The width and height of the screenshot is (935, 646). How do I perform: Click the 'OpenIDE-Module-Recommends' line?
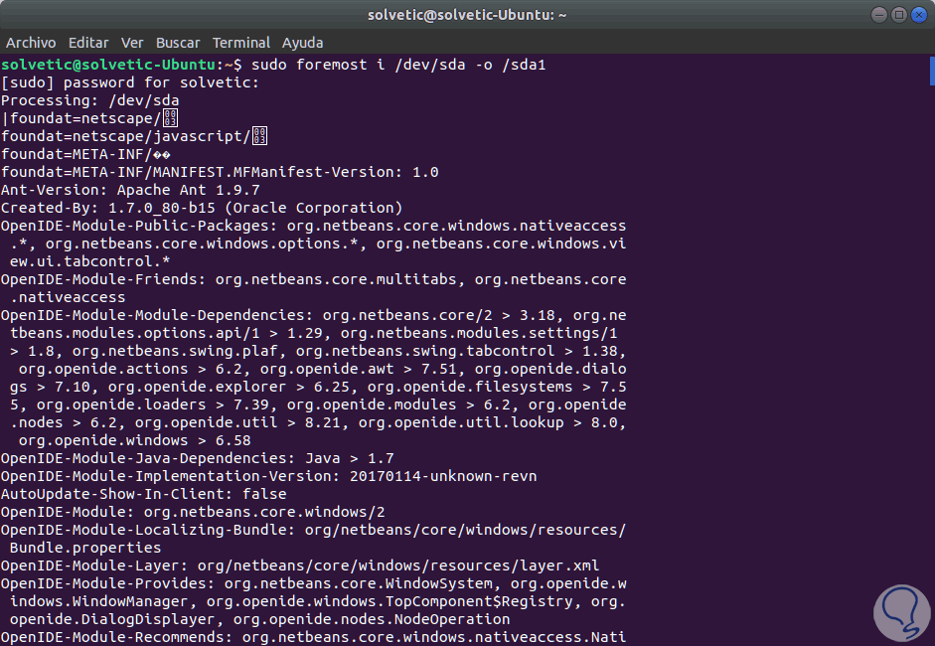pos(314,637)
